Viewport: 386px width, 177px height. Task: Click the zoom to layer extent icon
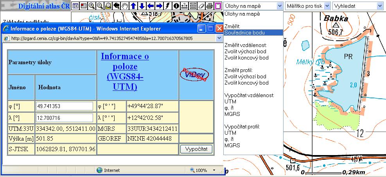(108, 5)
